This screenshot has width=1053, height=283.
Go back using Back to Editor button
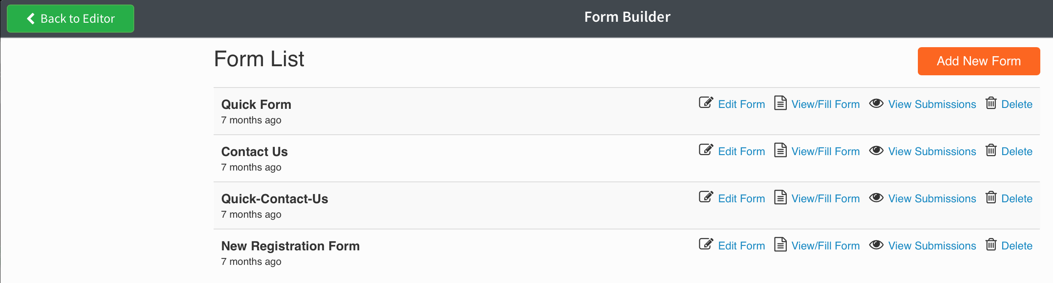71,19
